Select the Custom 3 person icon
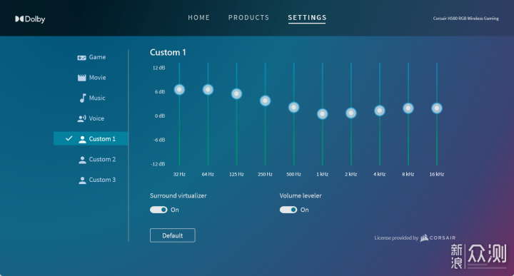This screenshot has height=276, width=514. tap(82, 180)
